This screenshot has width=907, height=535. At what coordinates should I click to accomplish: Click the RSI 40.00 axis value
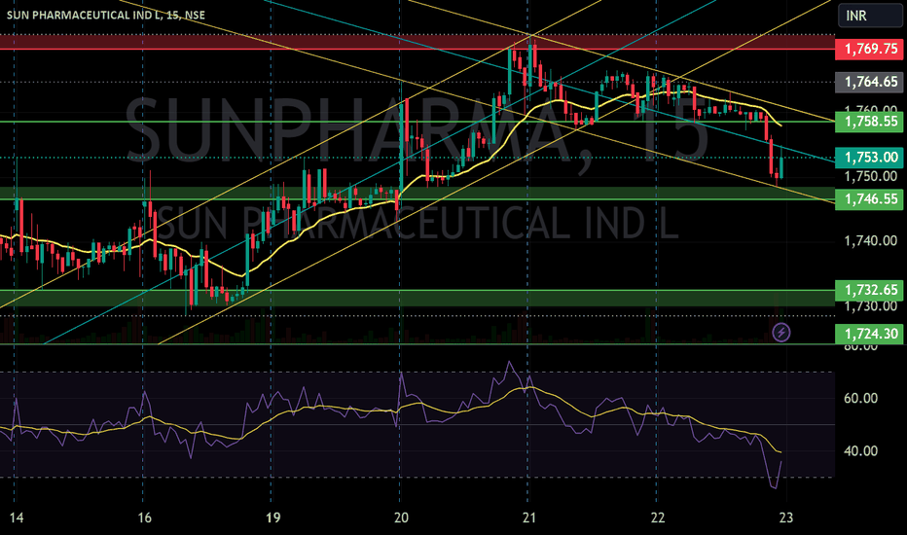pyautogui.click(x=860, y=451)
